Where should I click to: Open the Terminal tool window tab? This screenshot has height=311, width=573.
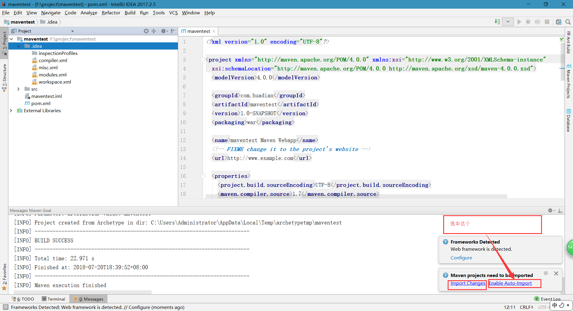tap(54, 299)
